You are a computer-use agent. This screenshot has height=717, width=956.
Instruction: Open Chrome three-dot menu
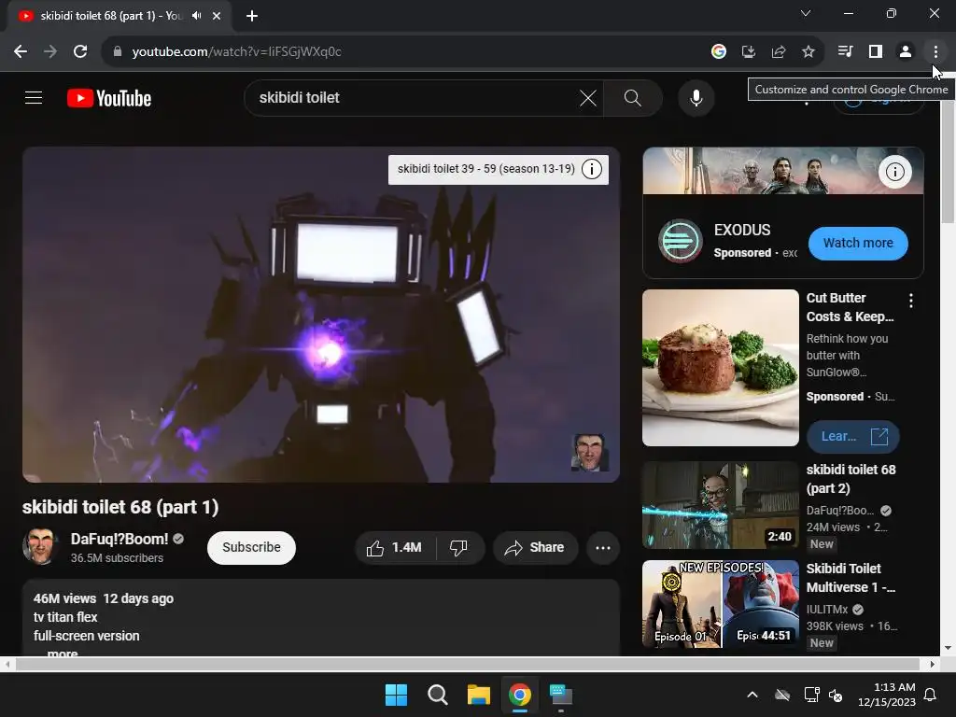pos(935,51)
